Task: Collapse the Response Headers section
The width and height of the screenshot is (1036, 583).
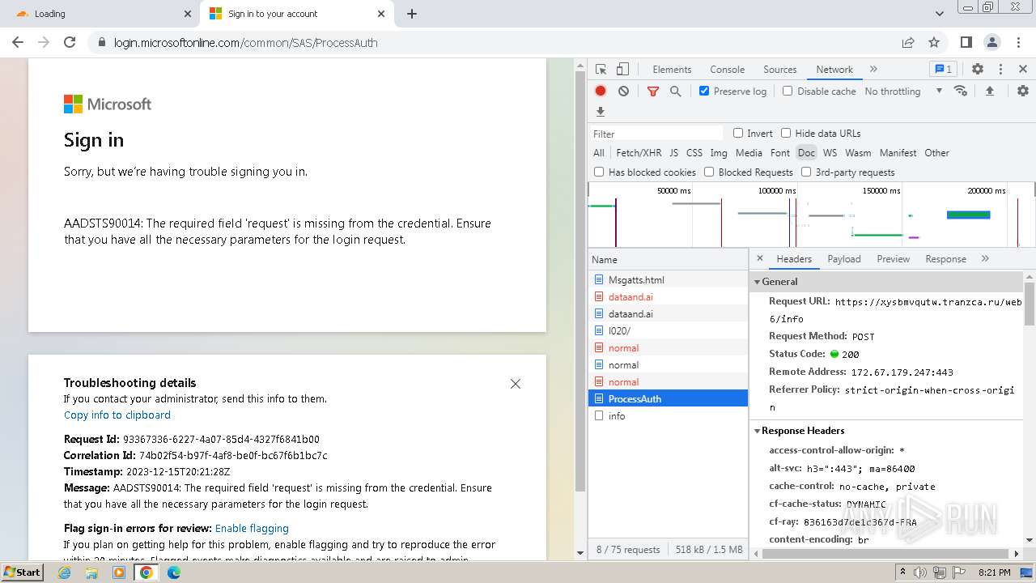Action: coord(758,431)
